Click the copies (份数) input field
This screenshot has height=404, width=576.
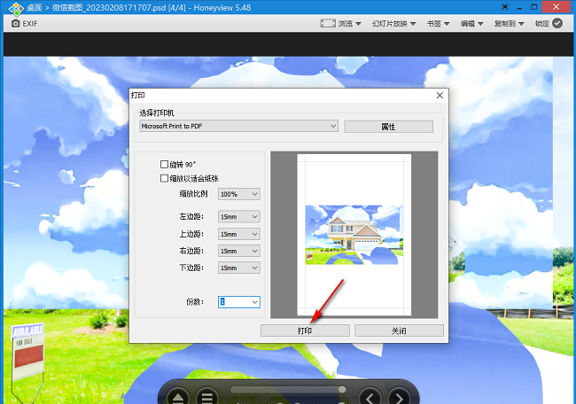coord(234,302)
